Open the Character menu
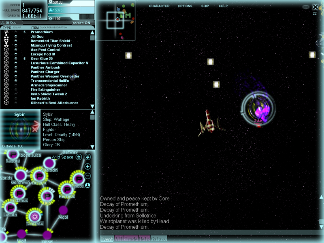Viewport: 324px width, 243px height. (x=159, y=6)
